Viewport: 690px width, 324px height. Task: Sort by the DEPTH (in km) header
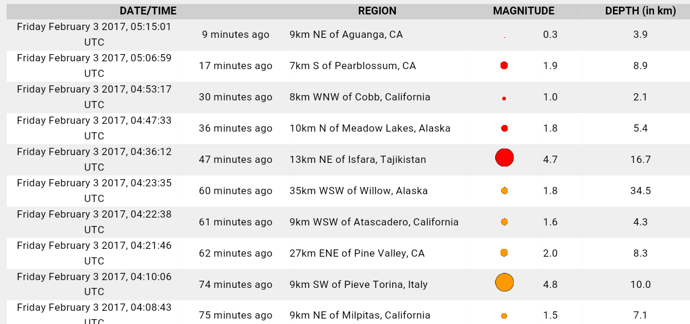pyautogui.click(x=640, y=11)
